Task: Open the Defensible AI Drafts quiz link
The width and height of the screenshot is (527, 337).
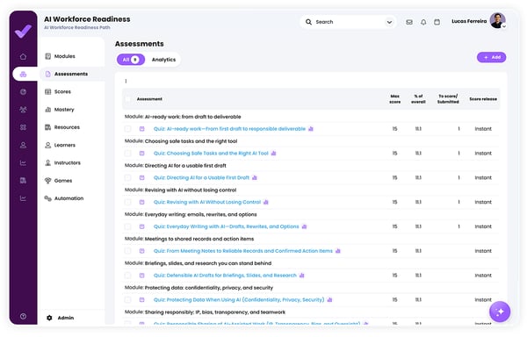Action: click(x=225, y=276)
